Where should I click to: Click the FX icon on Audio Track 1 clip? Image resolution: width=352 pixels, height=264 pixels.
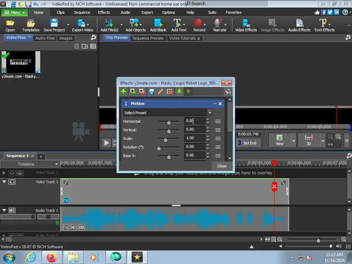coord(66,227)
